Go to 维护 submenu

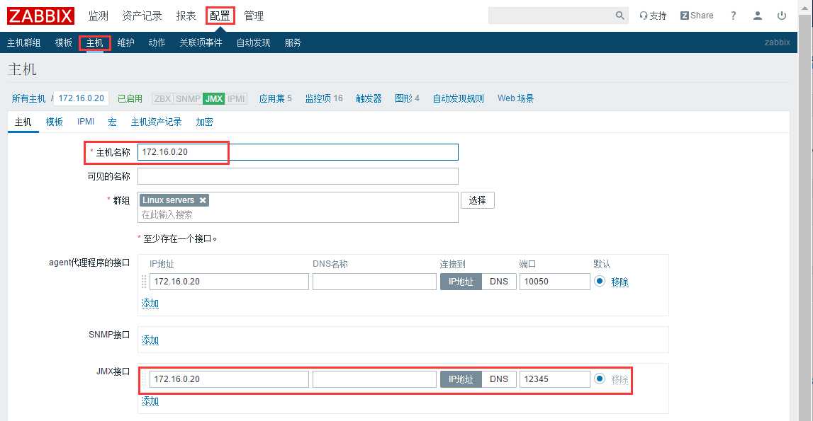pyautogui.click(x=126, y=42)
